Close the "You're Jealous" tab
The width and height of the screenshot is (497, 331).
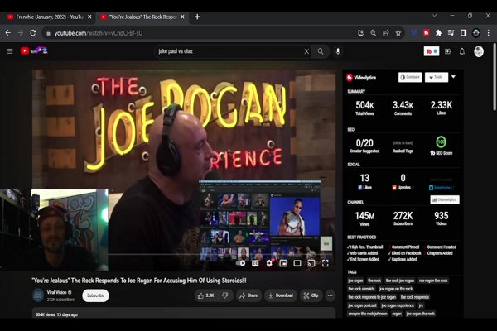click(x=182, y=17)
